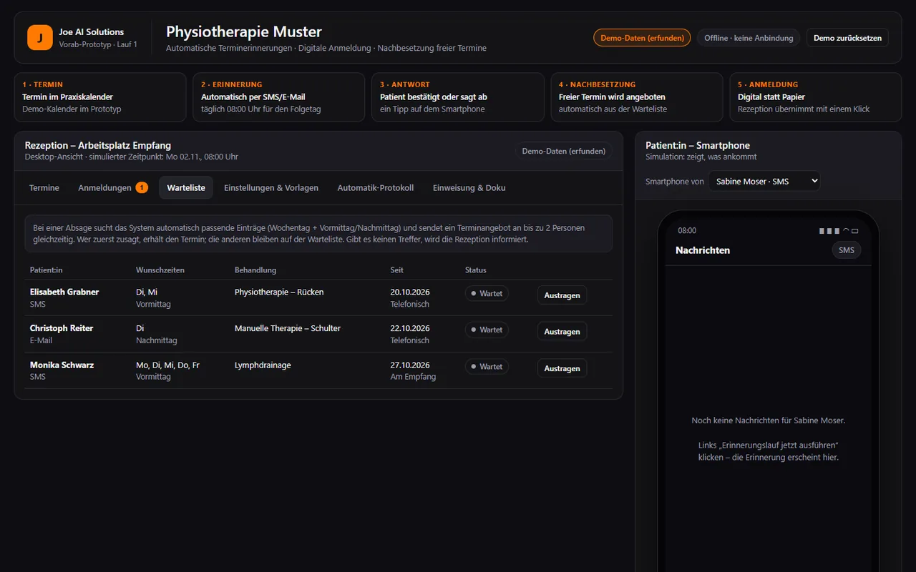Screen dimensions: 916x572
Task: Remove Christoph Reiter via Austragen
Action: pos(562,332)
